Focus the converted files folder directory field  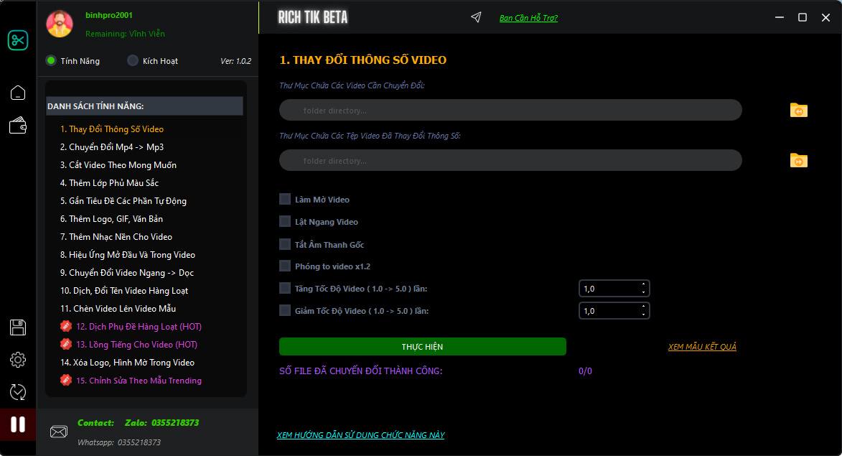[x=510, y=160]
